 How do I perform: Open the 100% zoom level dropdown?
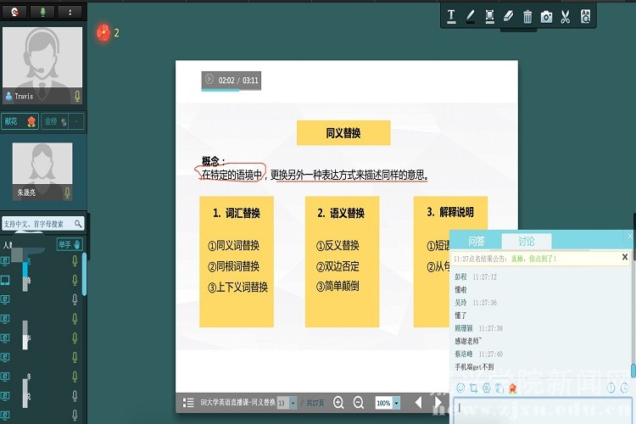click(397, 403)
